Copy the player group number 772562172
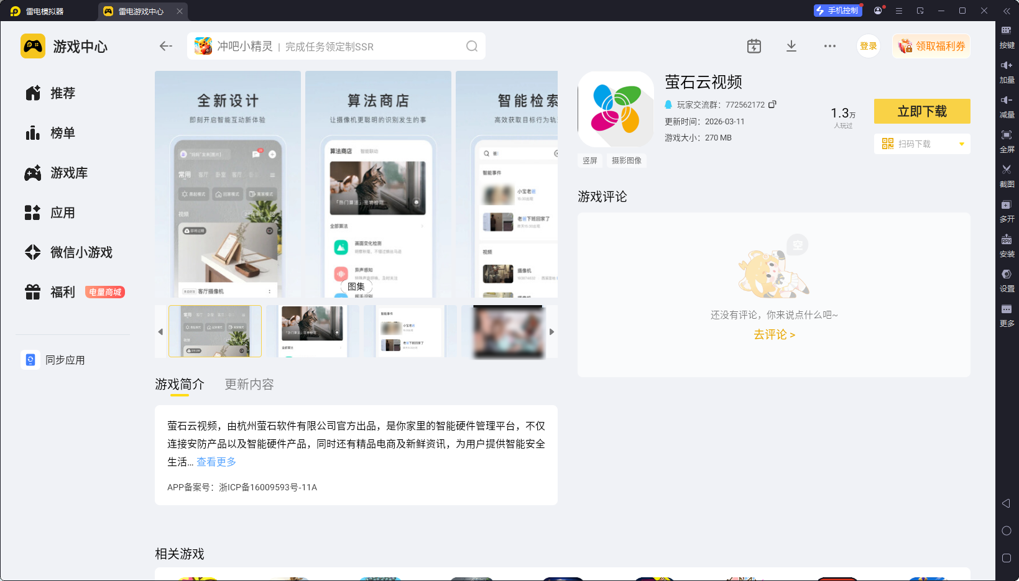 (772, 104)
